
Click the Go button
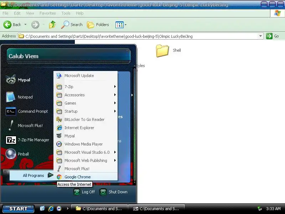[x=273, y=36]
